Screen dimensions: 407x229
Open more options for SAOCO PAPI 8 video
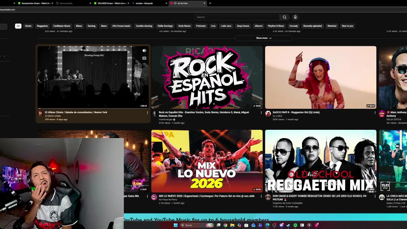[375, 113]
